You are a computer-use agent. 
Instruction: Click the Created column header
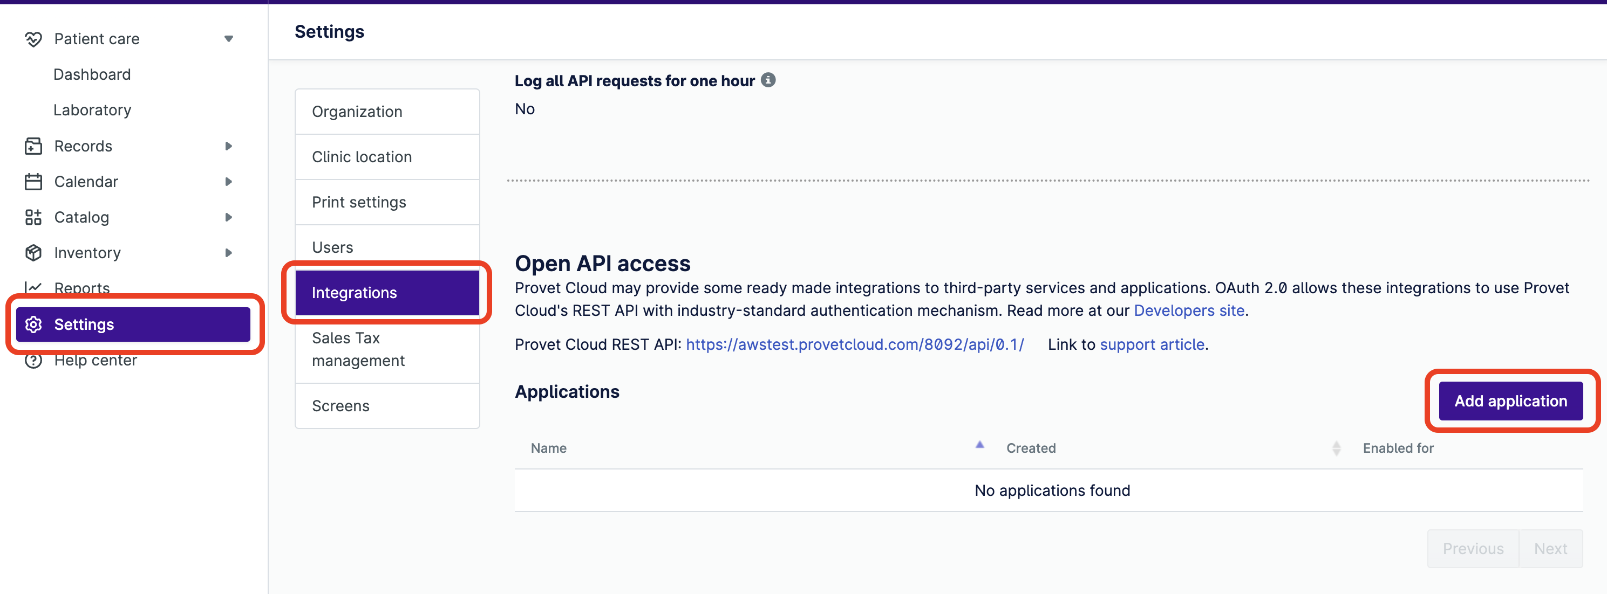(1031, 448)
